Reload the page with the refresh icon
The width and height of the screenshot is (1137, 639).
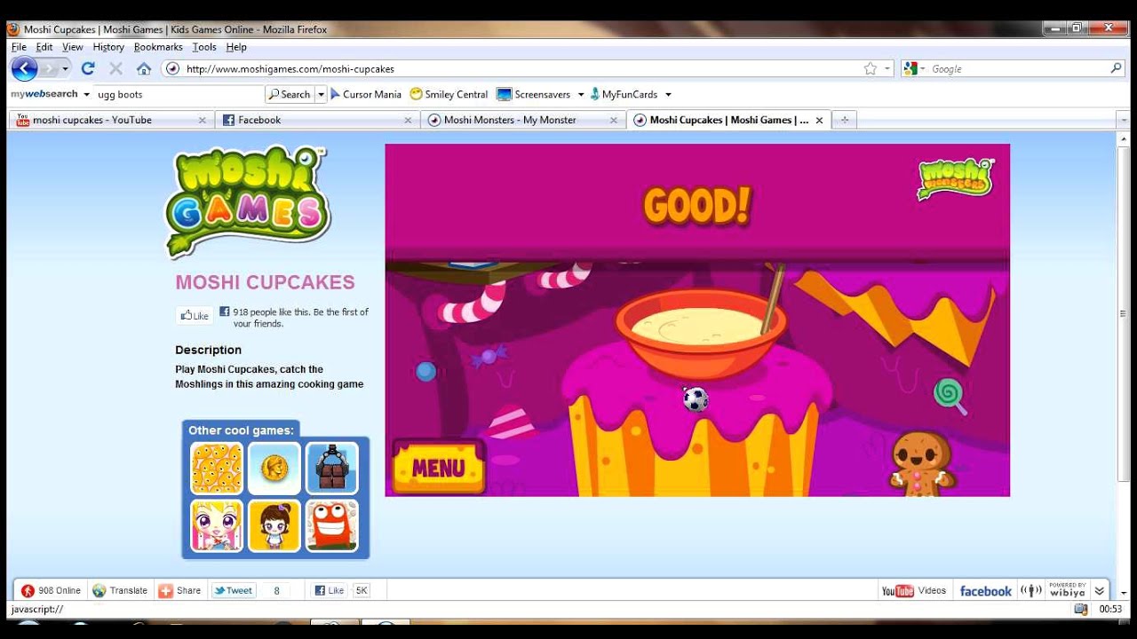coord(88,68)
